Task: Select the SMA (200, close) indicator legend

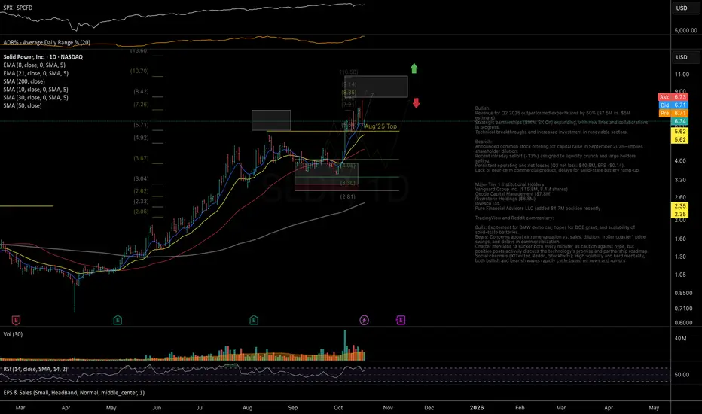Action: click(x=24, y=81)
